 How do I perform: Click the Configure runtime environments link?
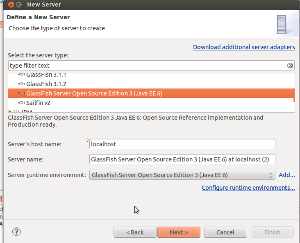(248, 188)
